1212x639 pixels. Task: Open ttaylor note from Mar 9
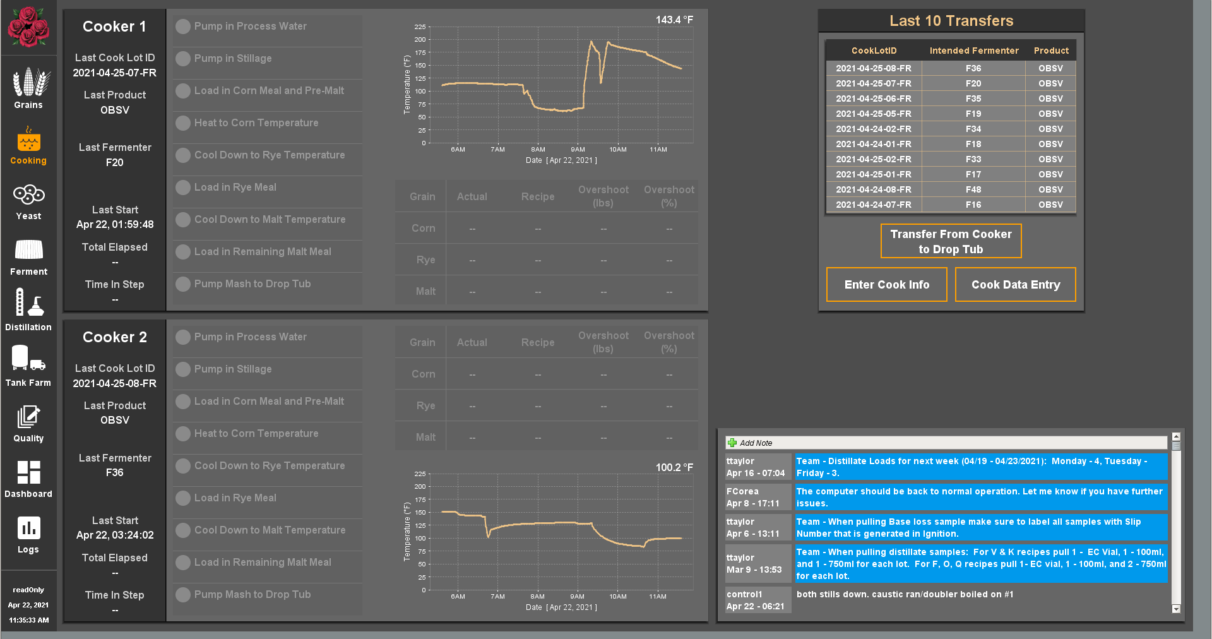pyautogui.click(x=947, y=563)
